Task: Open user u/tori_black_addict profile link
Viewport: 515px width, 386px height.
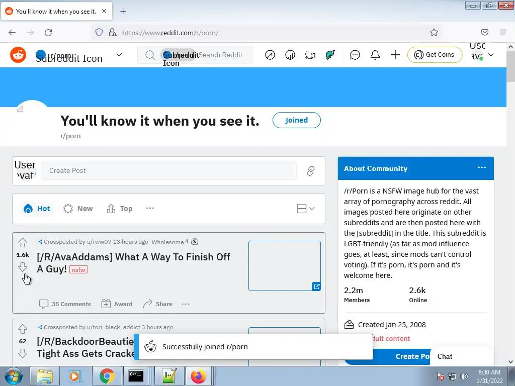Action: click(x=113, y=327)
